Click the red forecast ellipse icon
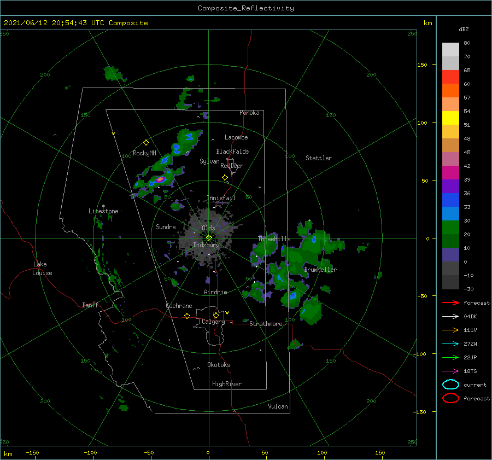This screenshot has width=492, height=460. coord(450,398)
